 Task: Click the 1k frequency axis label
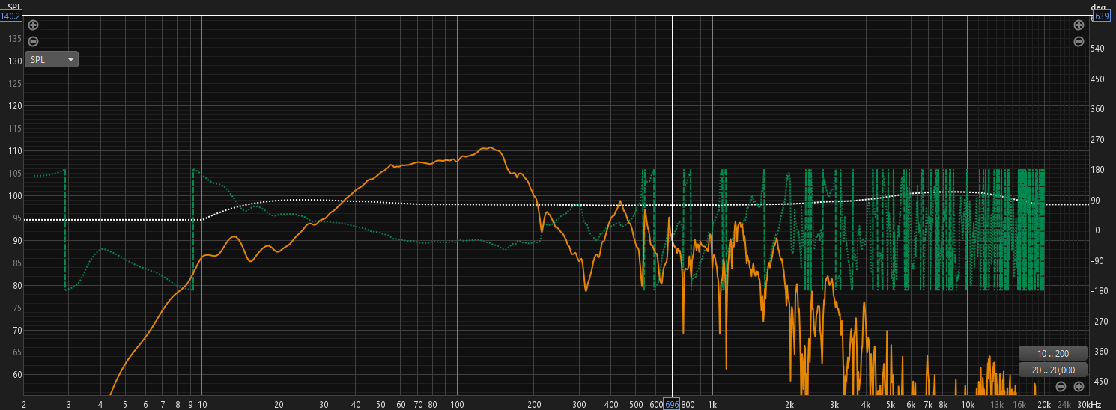tap(712, 404)
